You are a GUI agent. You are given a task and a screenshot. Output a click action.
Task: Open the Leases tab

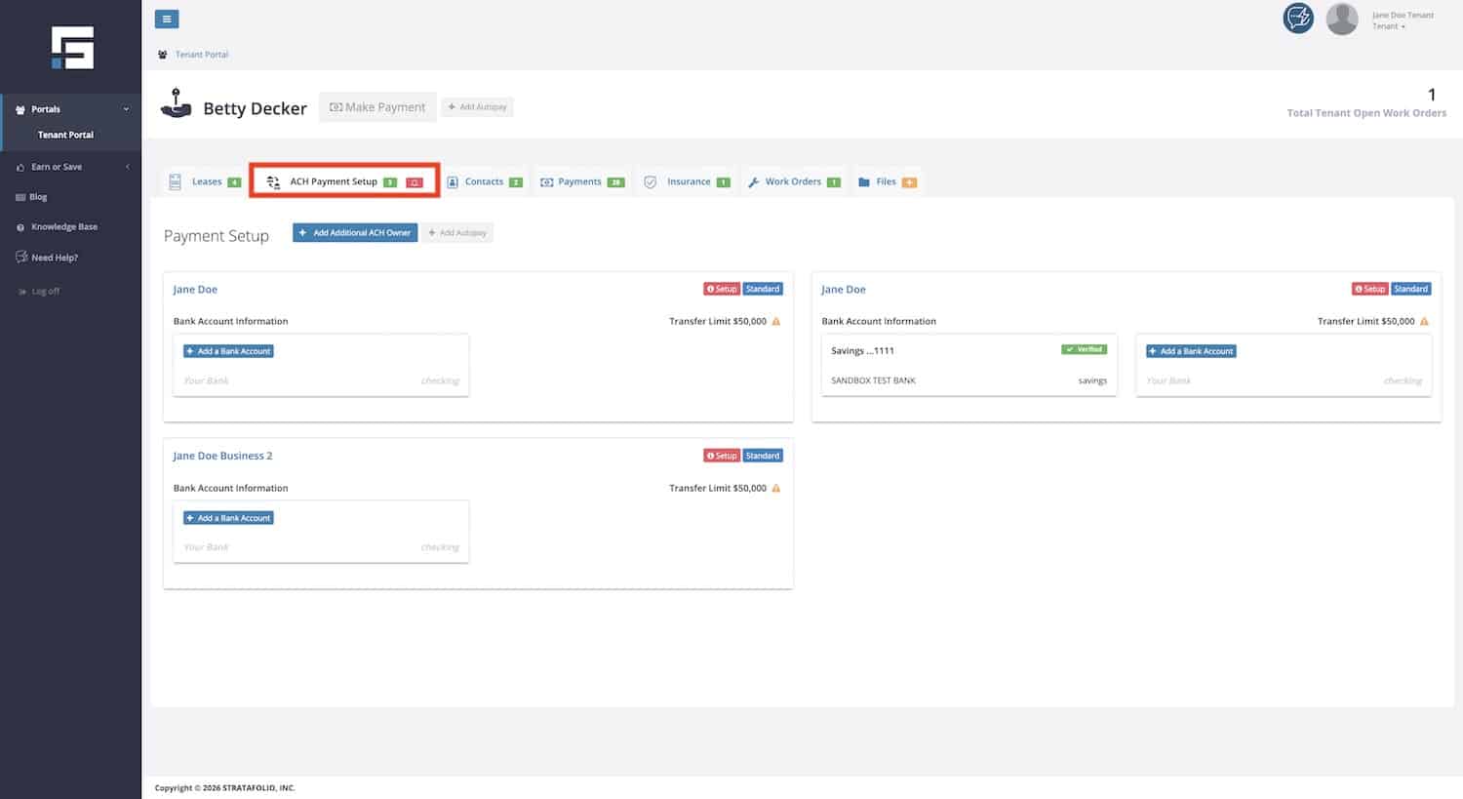tap(205, 181)
